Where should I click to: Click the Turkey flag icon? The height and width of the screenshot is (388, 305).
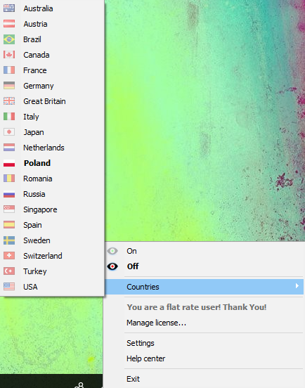(9, 271)
